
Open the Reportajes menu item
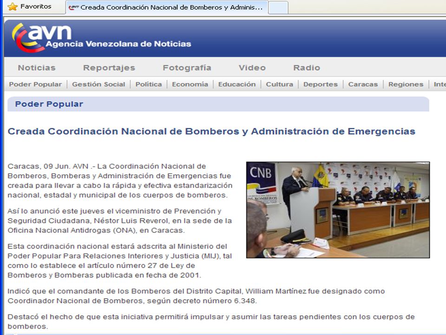[x=109, y=68]
